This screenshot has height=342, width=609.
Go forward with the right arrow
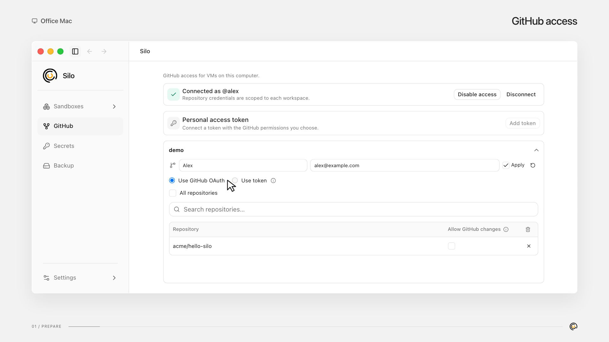[104, 51]
